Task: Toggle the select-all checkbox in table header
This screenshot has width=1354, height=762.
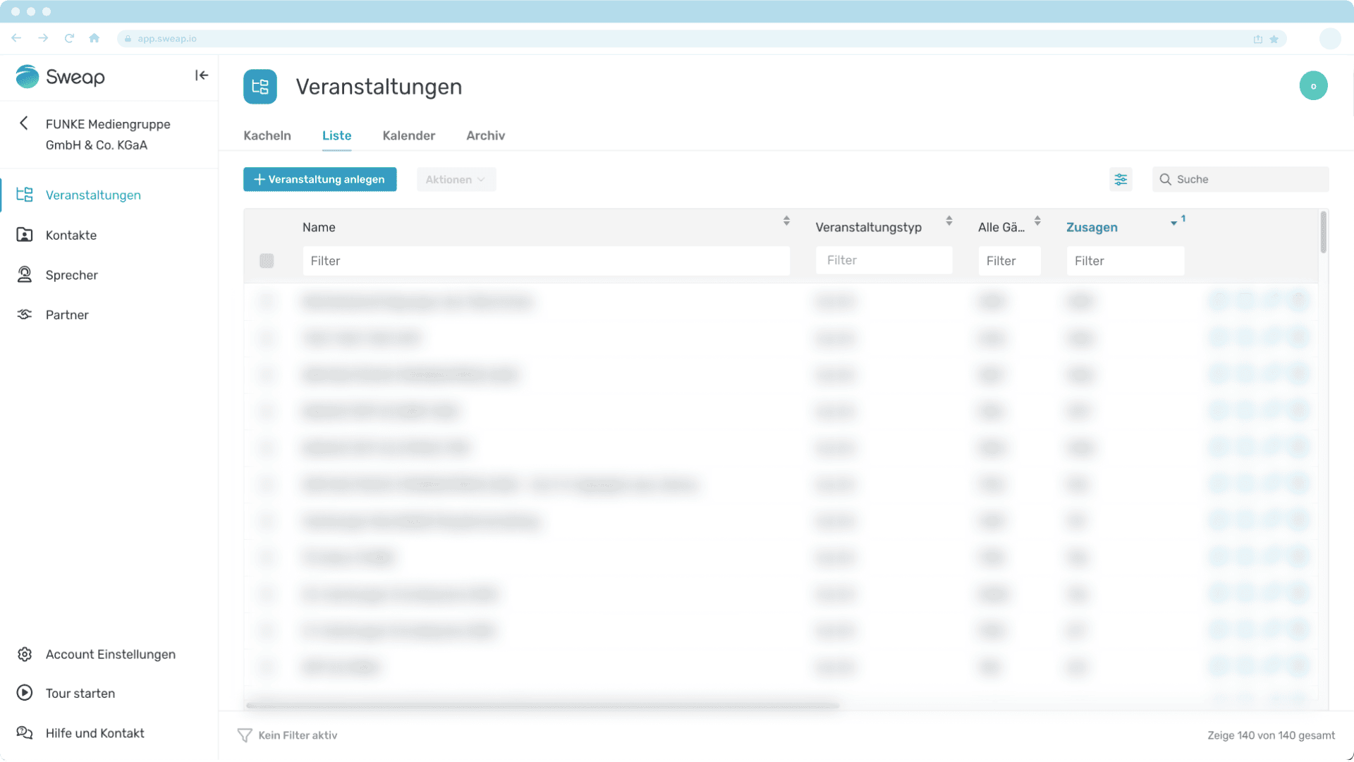Action: [267, 261]
